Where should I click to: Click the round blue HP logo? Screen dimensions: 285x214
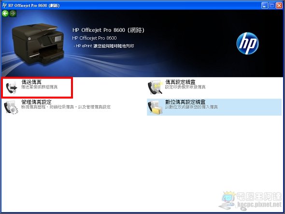point(247,43)
